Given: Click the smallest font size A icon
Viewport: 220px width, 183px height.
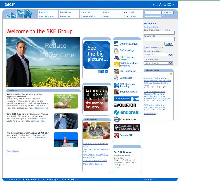Looking at the screenshot, I should tap(154, 5).
